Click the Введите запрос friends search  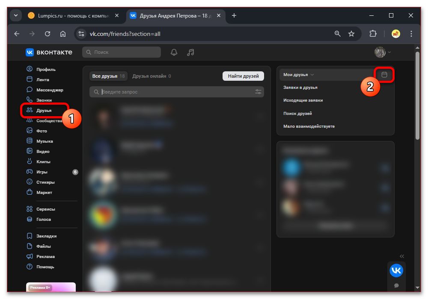pyautogui.click(x=177, y=92)
